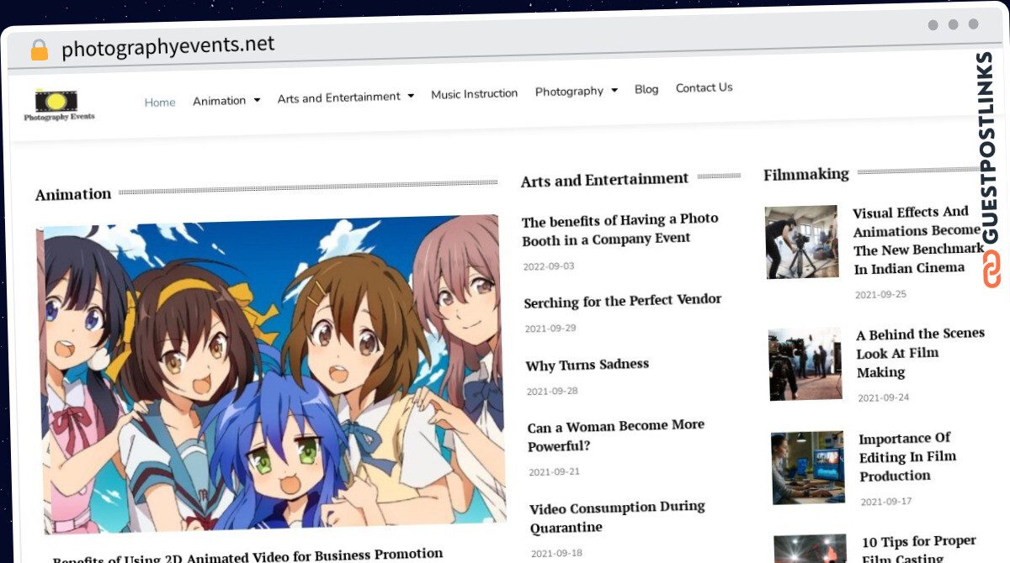This screenshot has height=563, width=1010.
Task: Open 'Video Consumption During Quarantine' article
Action: pyautogui.click(x=618, y=517)
